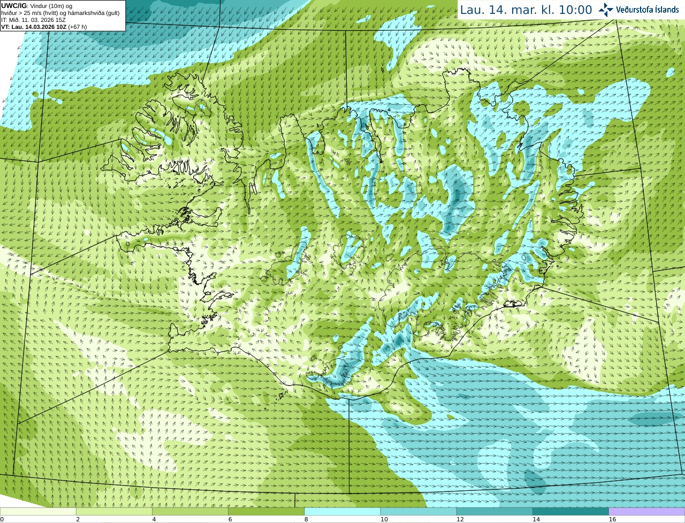Click the Veðurstofa Íslands logo icon

(x=606, y=10)
